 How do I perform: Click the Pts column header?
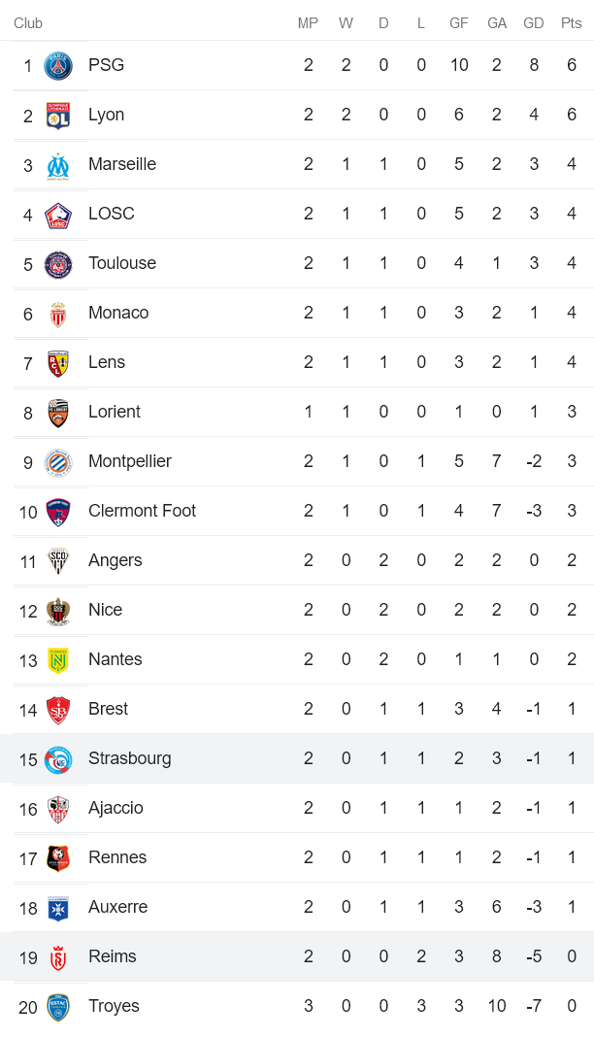coord(571,23)
